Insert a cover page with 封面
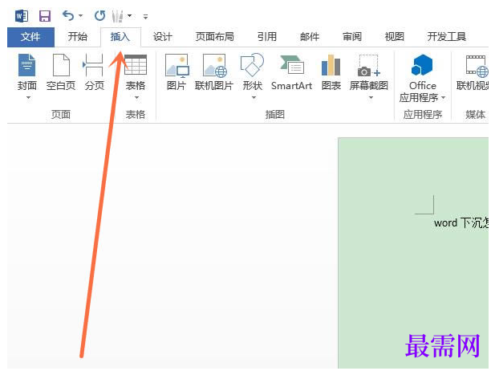Screen dimensions: 495x371 click(x=27, y=72)
